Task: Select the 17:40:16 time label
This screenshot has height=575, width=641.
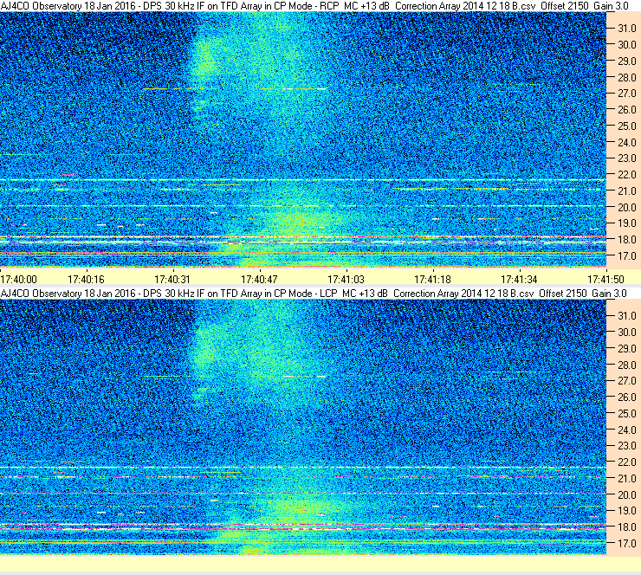Action: 86,280
